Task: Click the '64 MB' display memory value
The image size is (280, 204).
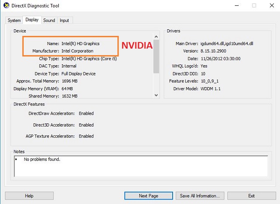Action: pyautogui.click(x=67, y=89)
